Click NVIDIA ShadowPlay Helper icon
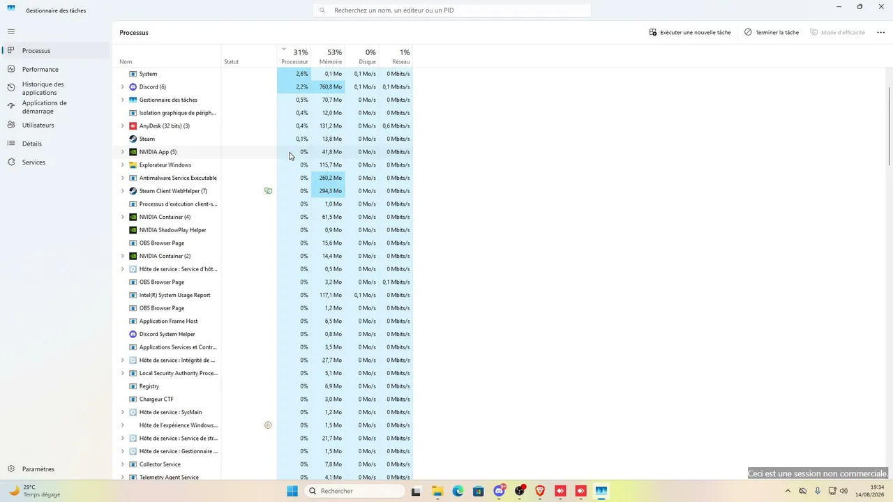The image size is (893, 502). [133, 230]
